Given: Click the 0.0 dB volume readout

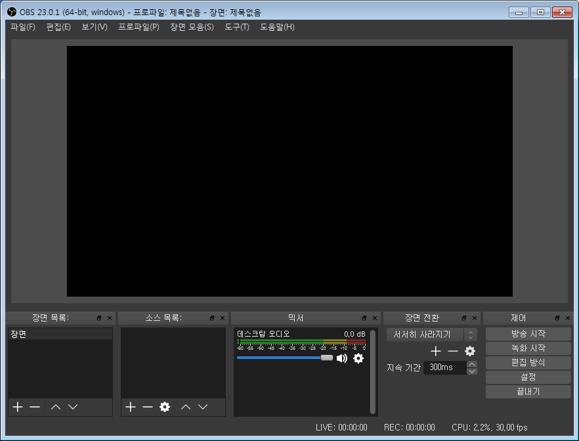Looking at the screenshot, I should pos(354,334).
